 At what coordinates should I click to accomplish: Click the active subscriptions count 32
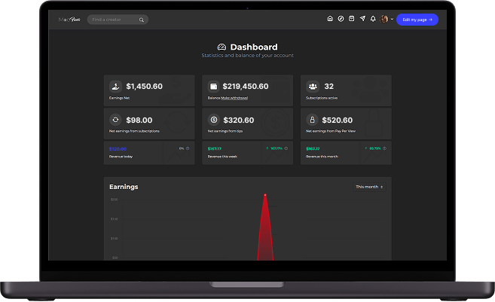329,86
